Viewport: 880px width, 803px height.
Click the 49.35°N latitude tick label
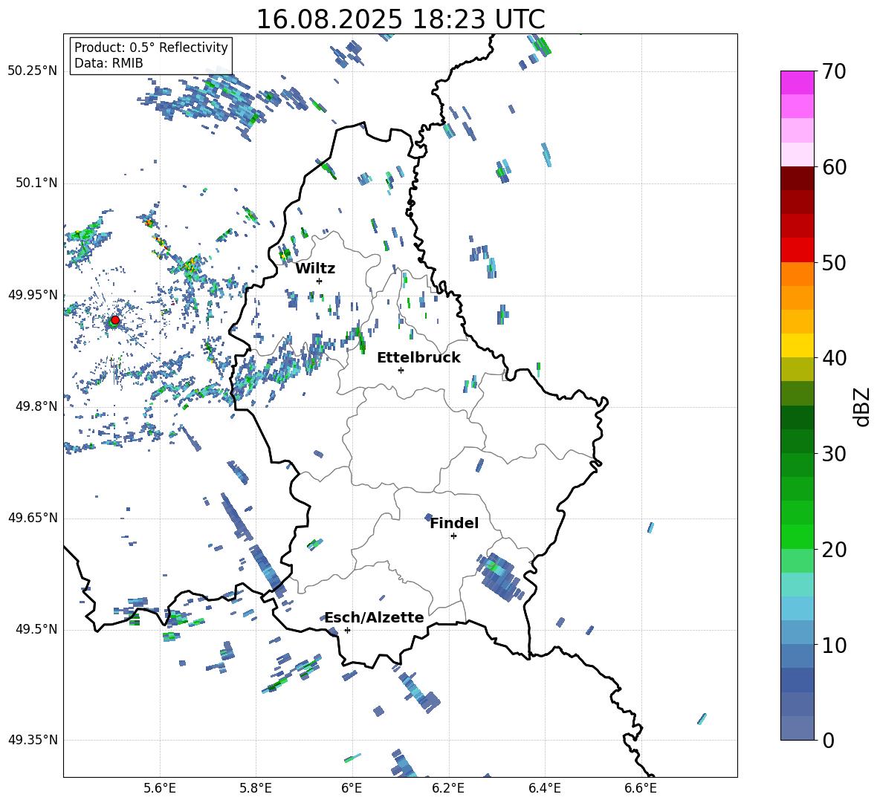33,740
